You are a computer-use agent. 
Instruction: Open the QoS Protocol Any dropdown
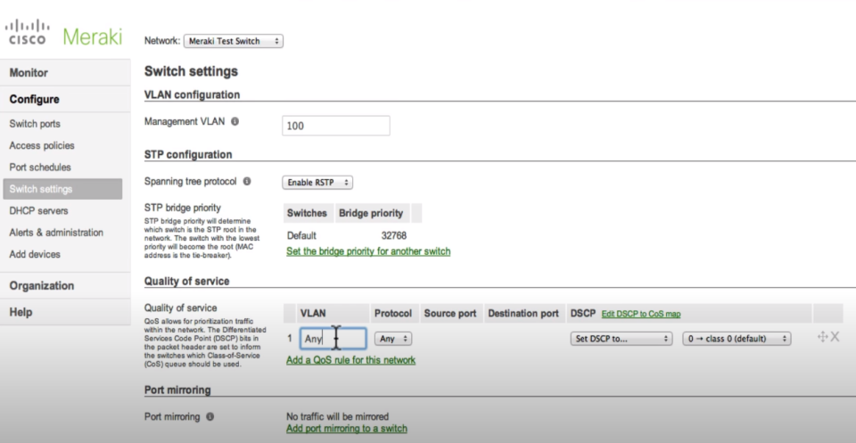pos(393,339)
